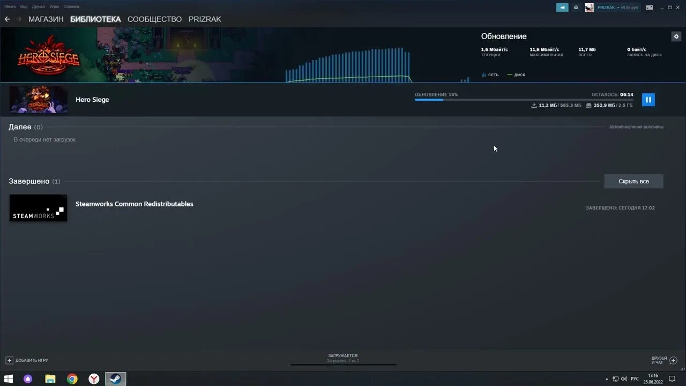This screenshot has height=386, width=686.
Task: Click the PRIZRAK profile avatar
Action: (589, 8)
